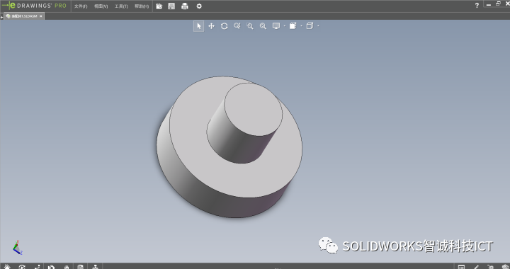Expand the cube view orientation dropdown arrow

click(x=318, y=26)
